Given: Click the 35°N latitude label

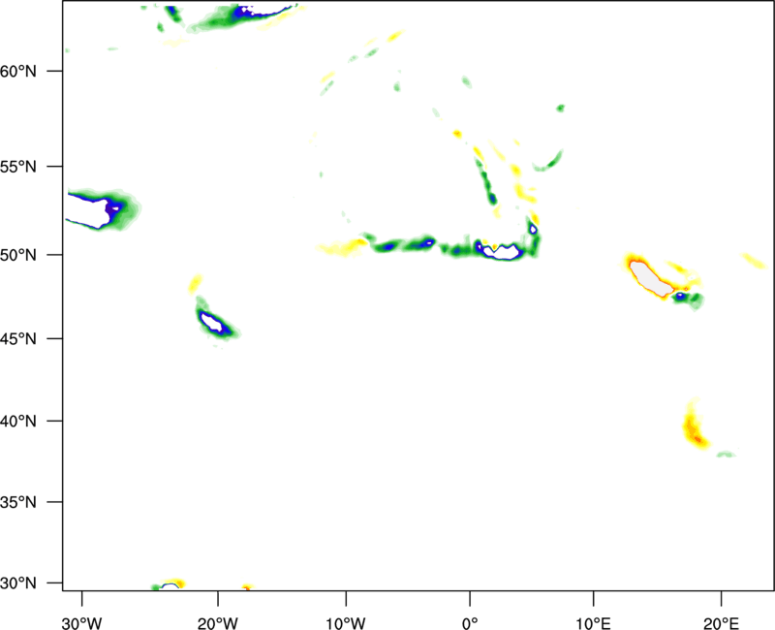Looking at the screenshot, I should [17, 502].
